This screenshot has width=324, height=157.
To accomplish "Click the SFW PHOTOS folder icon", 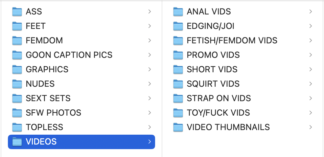I will click(17, 113).
